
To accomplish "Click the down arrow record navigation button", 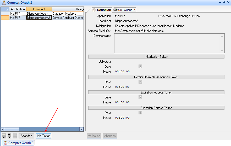I will pos(9,137).
